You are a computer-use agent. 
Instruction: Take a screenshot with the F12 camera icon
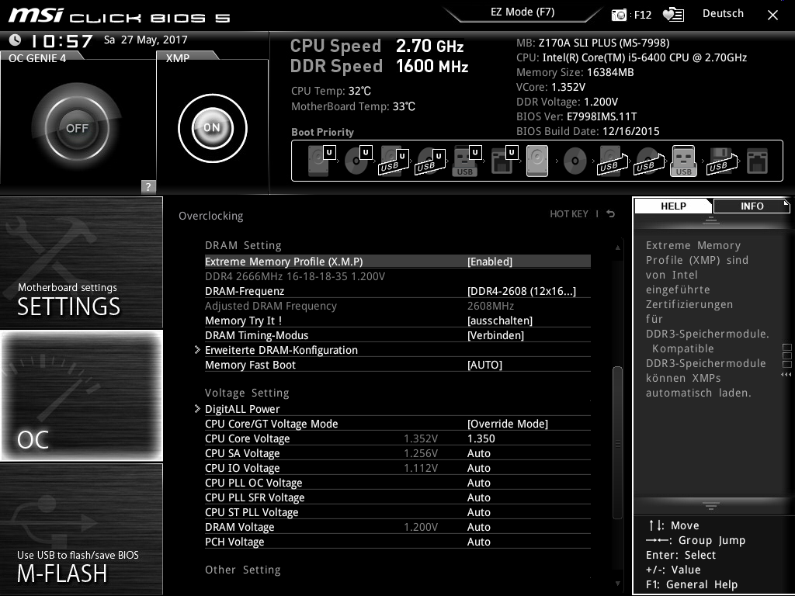coord(619,15)
